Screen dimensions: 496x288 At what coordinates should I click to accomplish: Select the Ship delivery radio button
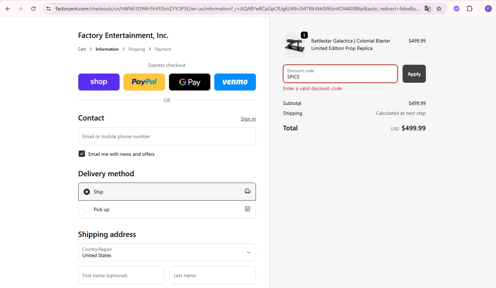87,192
